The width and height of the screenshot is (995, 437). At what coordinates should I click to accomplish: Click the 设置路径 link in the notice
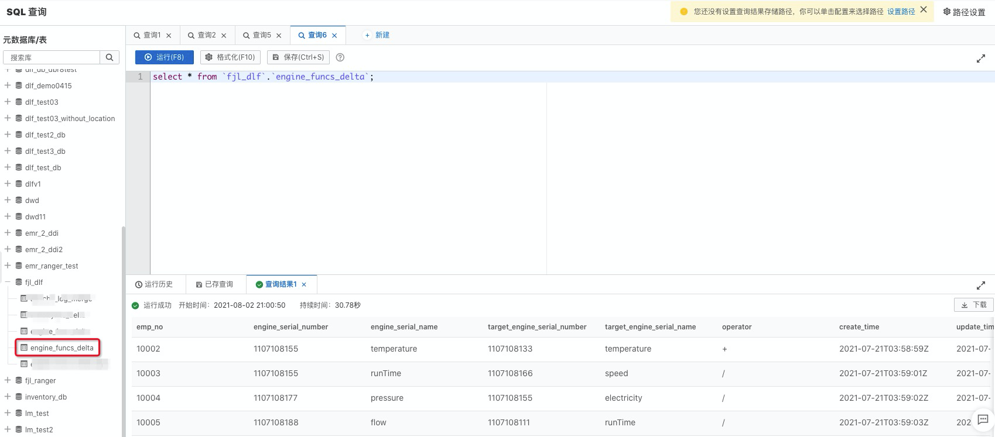pyautogui.click(x=901, y=12)
